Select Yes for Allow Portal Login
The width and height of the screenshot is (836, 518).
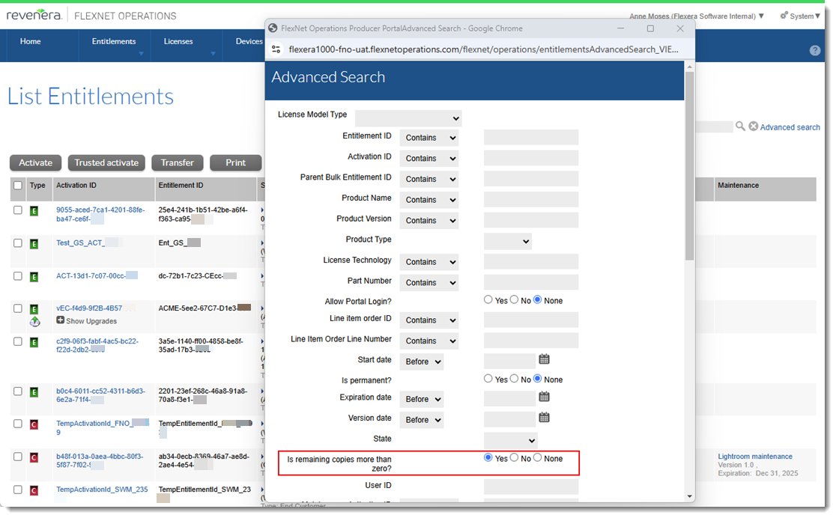click(x=488, y=299)
